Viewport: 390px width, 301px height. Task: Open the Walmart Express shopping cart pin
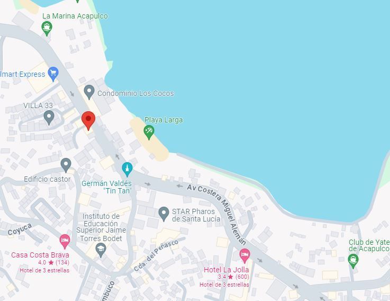[53, 74]
